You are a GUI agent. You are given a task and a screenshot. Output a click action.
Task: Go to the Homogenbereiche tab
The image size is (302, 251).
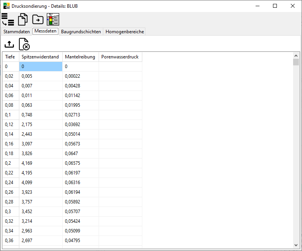click(x=125, y=32)
